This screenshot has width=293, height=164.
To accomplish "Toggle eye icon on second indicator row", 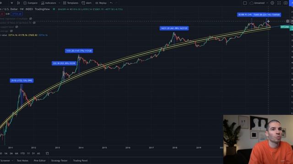I will (x=34, y=23).
